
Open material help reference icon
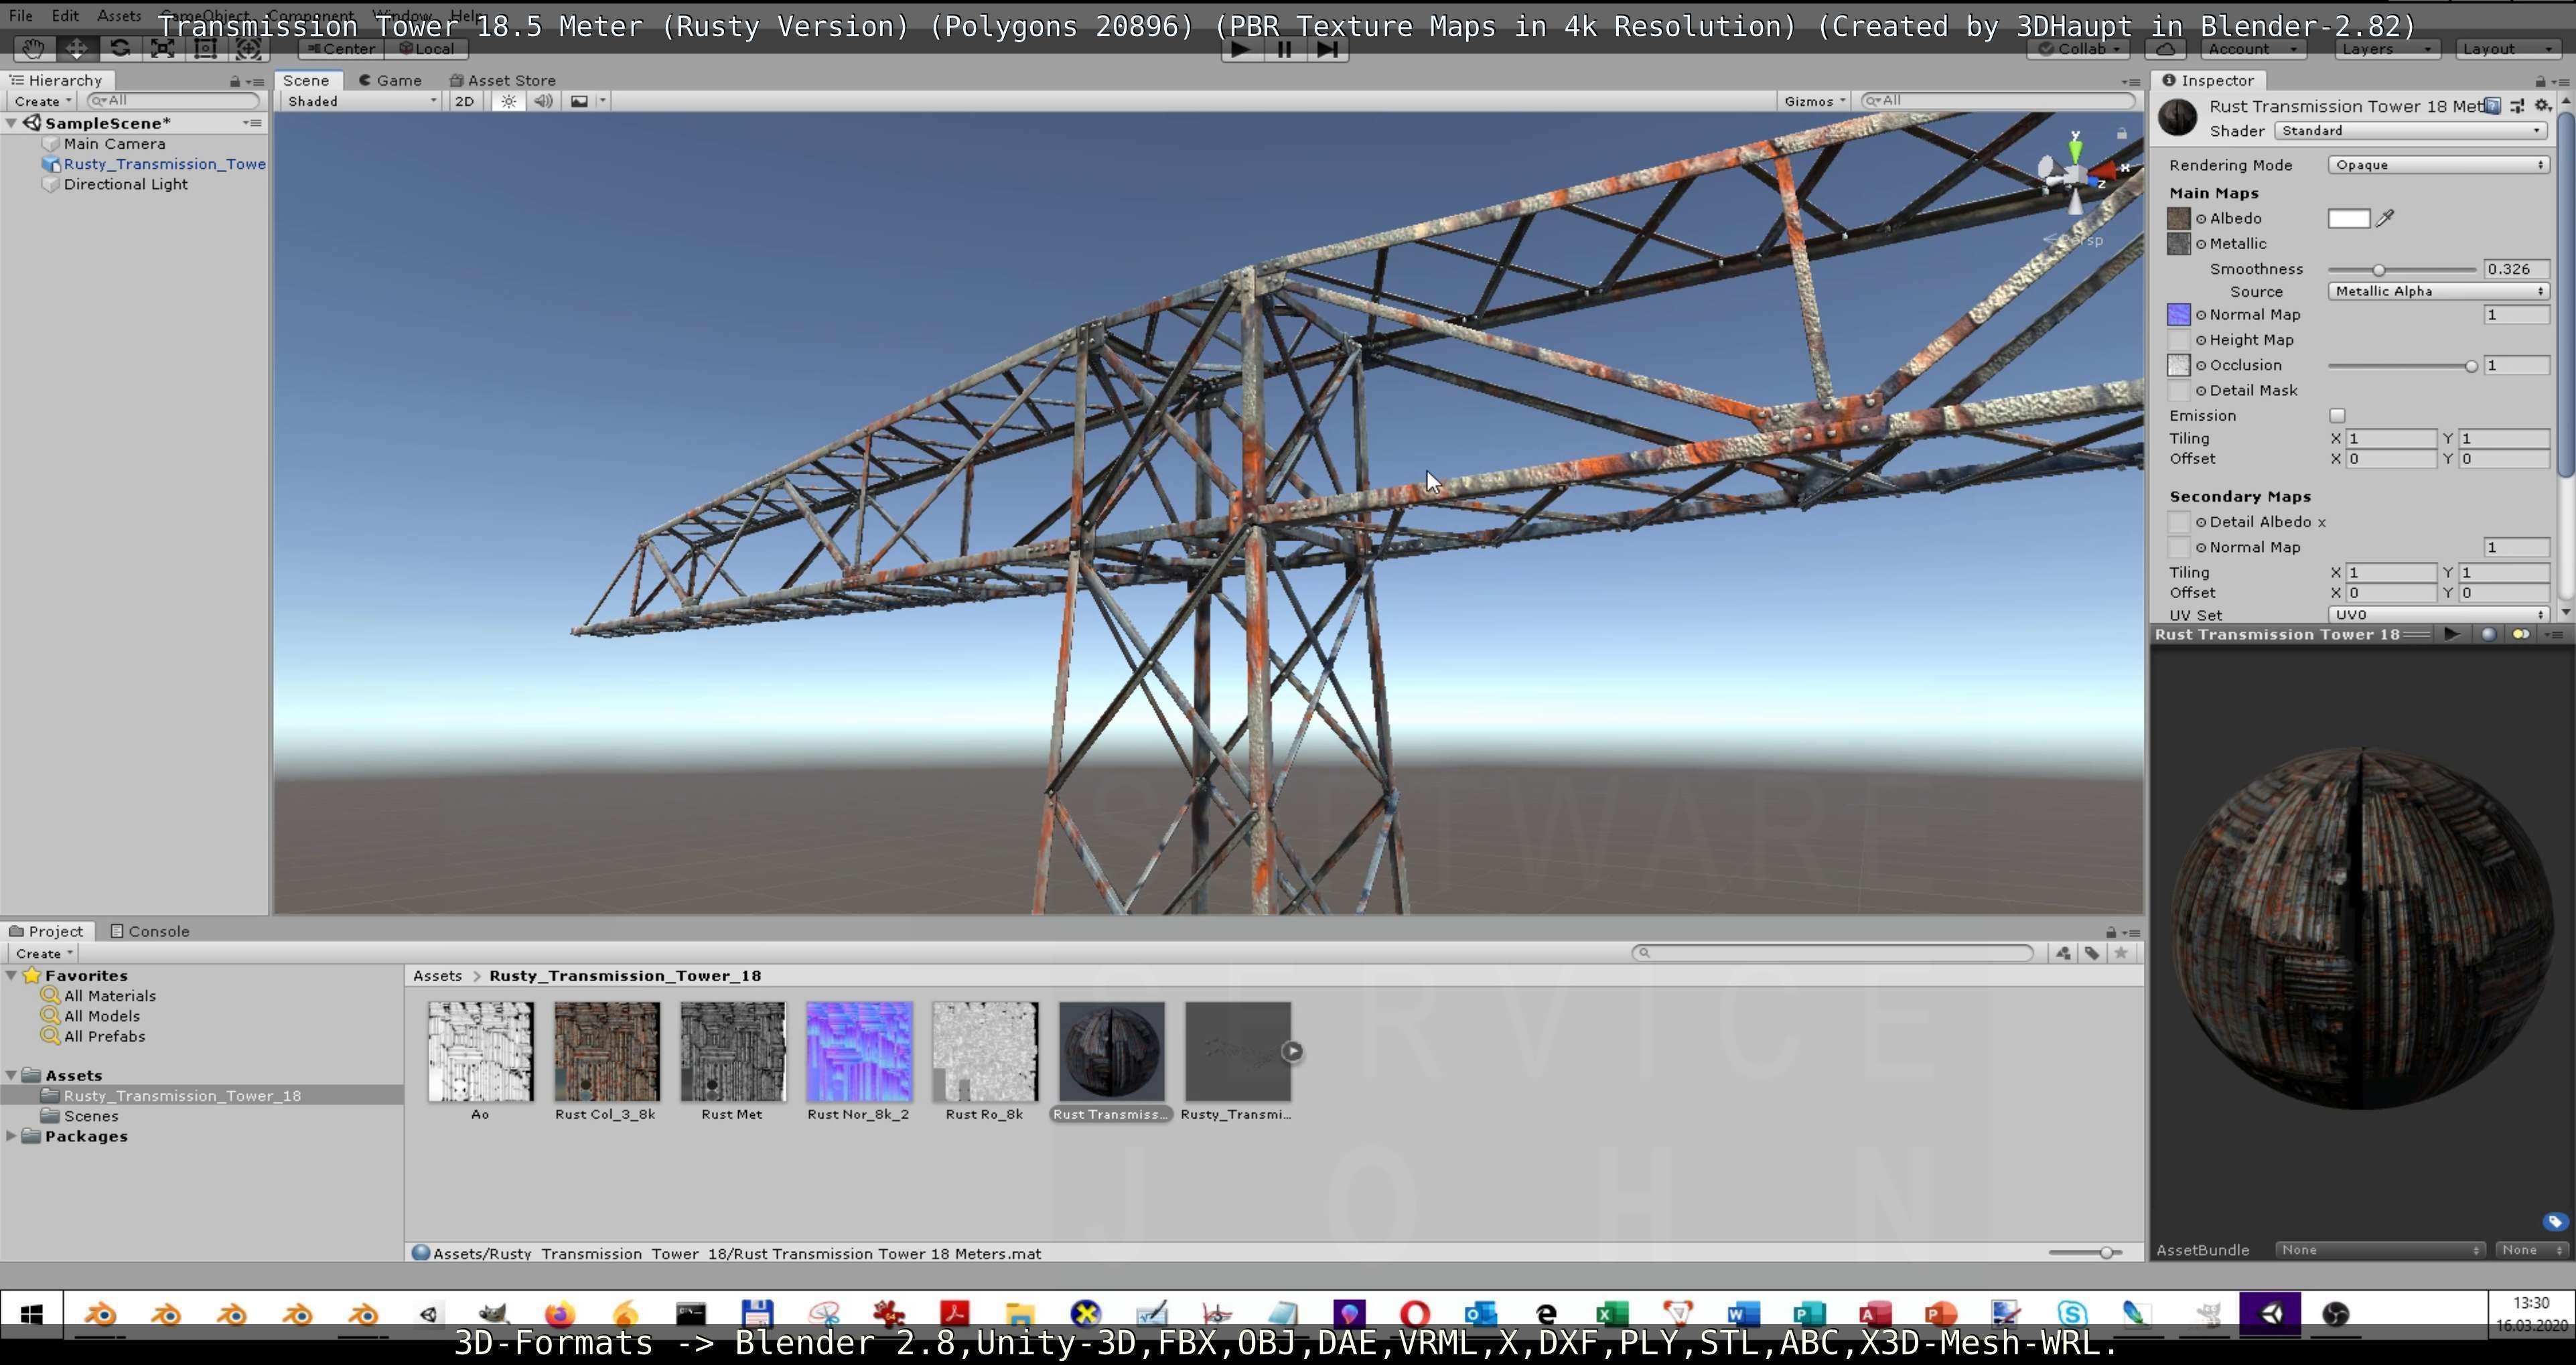2493,106
